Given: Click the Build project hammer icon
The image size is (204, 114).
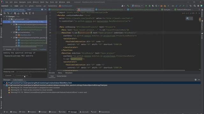Looking at the screenshot, I should (x=128, y=6).
